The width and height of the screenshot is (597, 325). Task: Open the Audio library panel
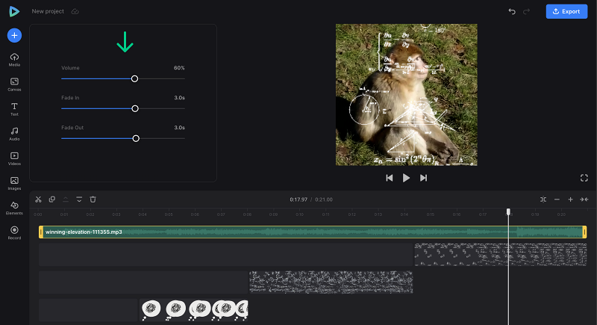[x=14, y=134]
